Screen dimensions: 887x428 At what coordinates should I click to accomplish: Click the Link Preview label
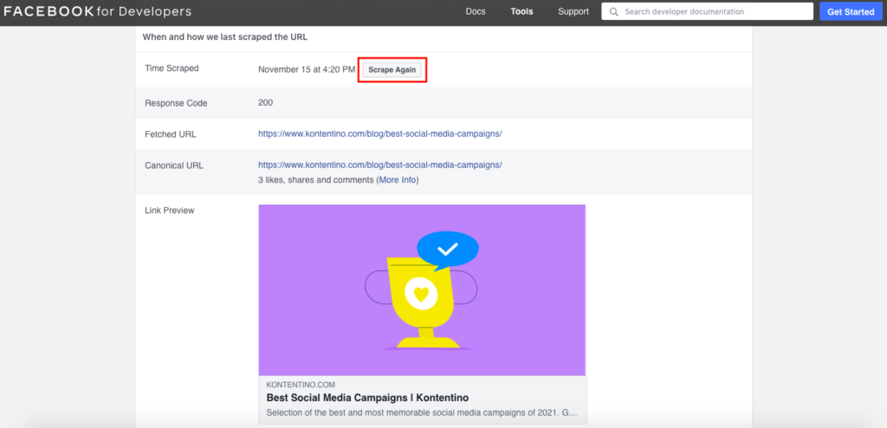(x=169, y=210)
